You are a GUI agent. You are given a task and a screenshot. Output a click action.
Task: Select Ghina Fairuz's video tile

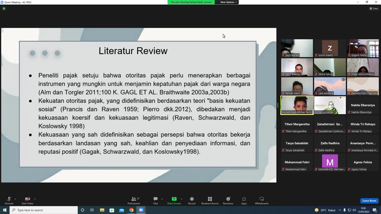tap(330, 67)
